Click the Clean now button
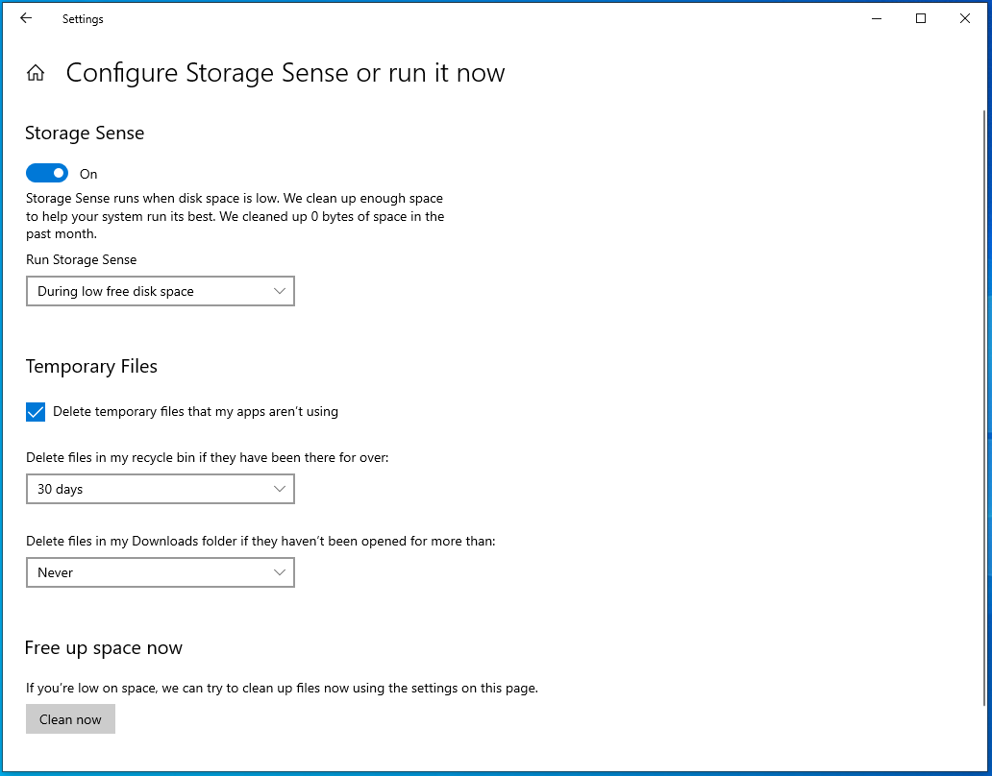Image resolution: width=992 pixels, height=776 pixels. tap(70, 719)
